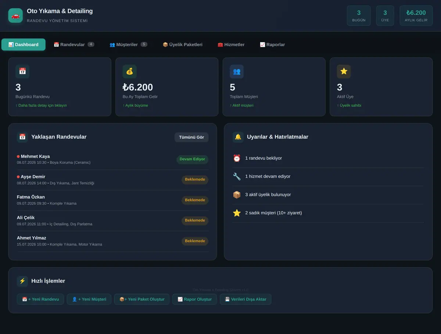Click the + Yeni Randevu button
This screenshot has width=441, height=334.
tap(40, 299)
